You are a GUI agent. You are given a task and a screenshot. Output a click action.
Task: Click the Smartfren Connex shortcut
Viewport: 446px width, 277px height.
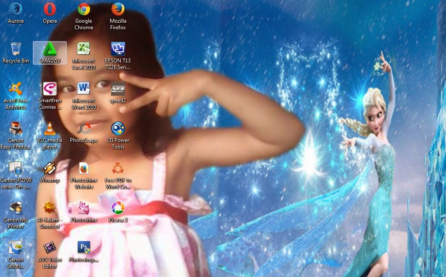[50, 89]
